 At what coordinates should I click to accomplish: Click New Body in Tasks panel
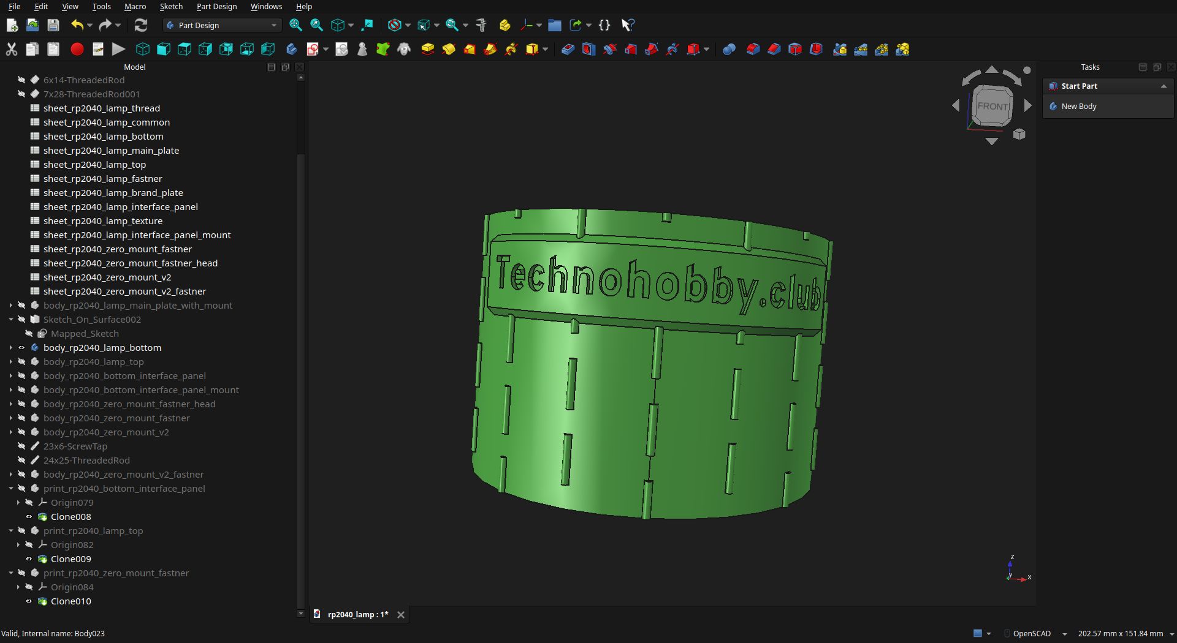(1079, 107)
